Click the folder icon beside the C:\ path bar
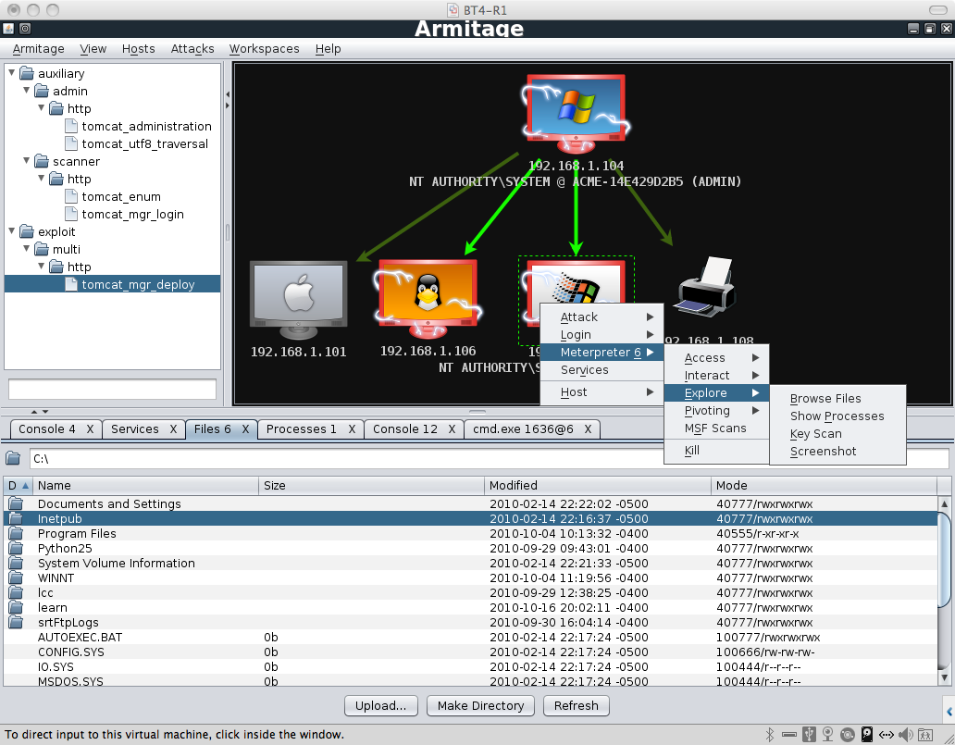This screenshot has height=745, width=955. [14, 457]
